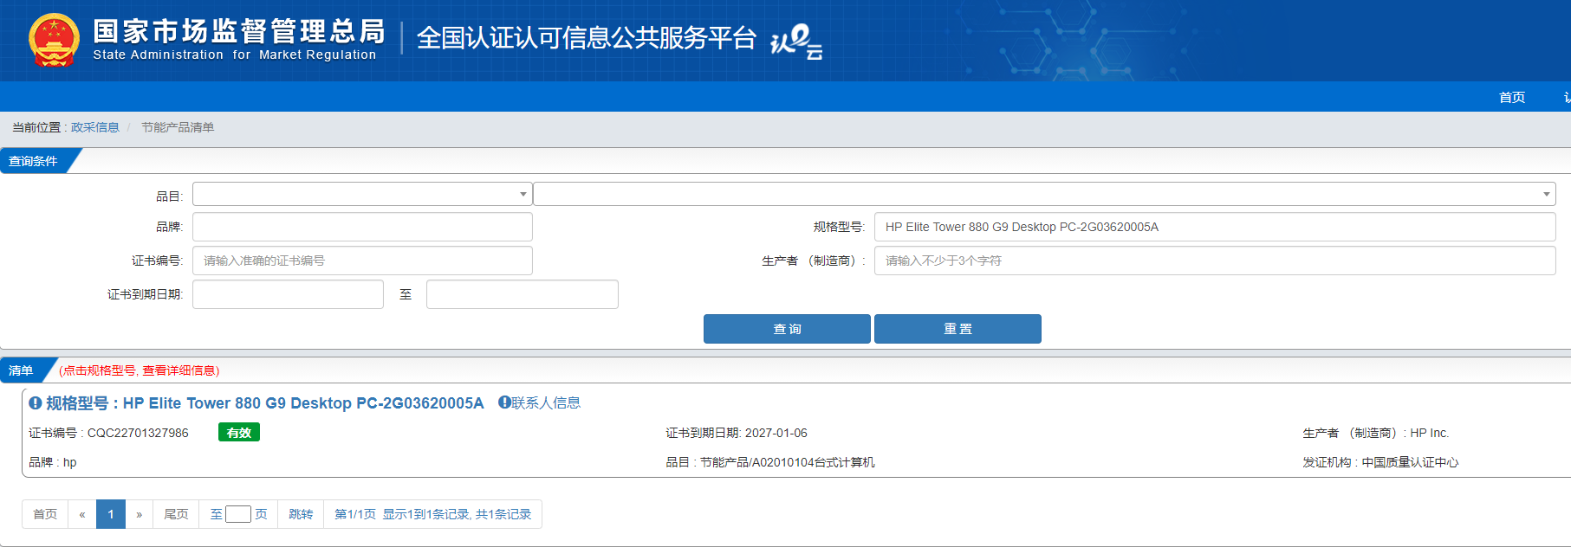Open the 联系人信息 contact link
Image resolution: width=1571 pixels, height=547 pixels.
tap(546, 402)
